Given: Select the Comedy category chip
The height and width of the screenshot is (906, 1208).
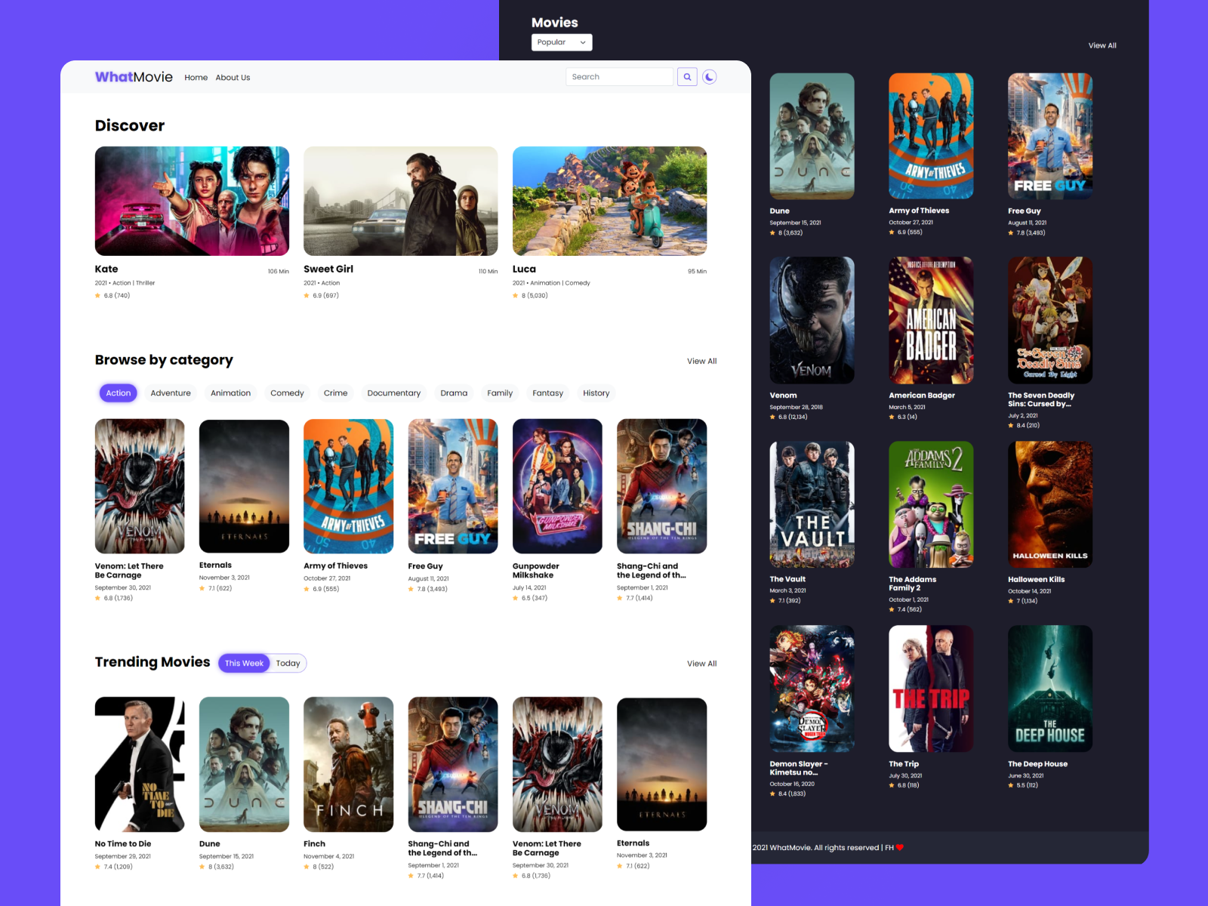Looking at the screenshot, I should tap(287, 393).
